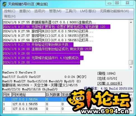Screen dimensions: 136x116
Task: Click the Run17/17 Soc0/0 Usr0/27 line
Action: pos(22,77)
